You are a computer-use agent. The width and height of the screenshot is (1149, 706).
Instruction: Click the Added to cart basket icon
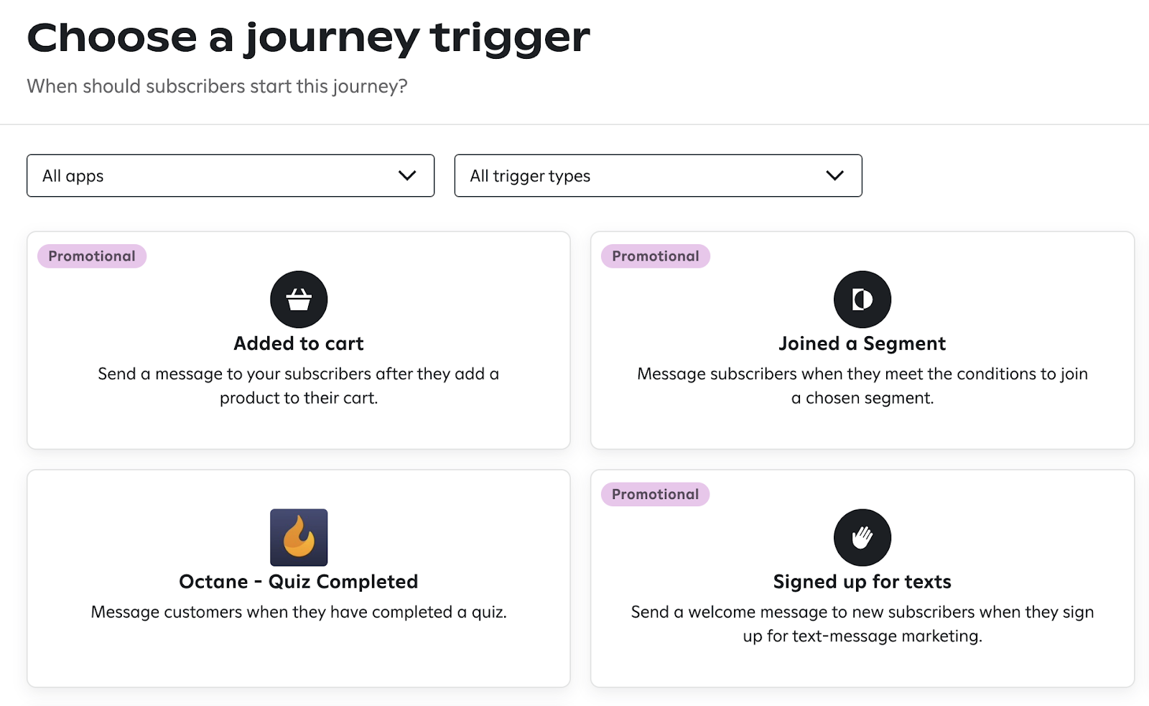[299, 299]
